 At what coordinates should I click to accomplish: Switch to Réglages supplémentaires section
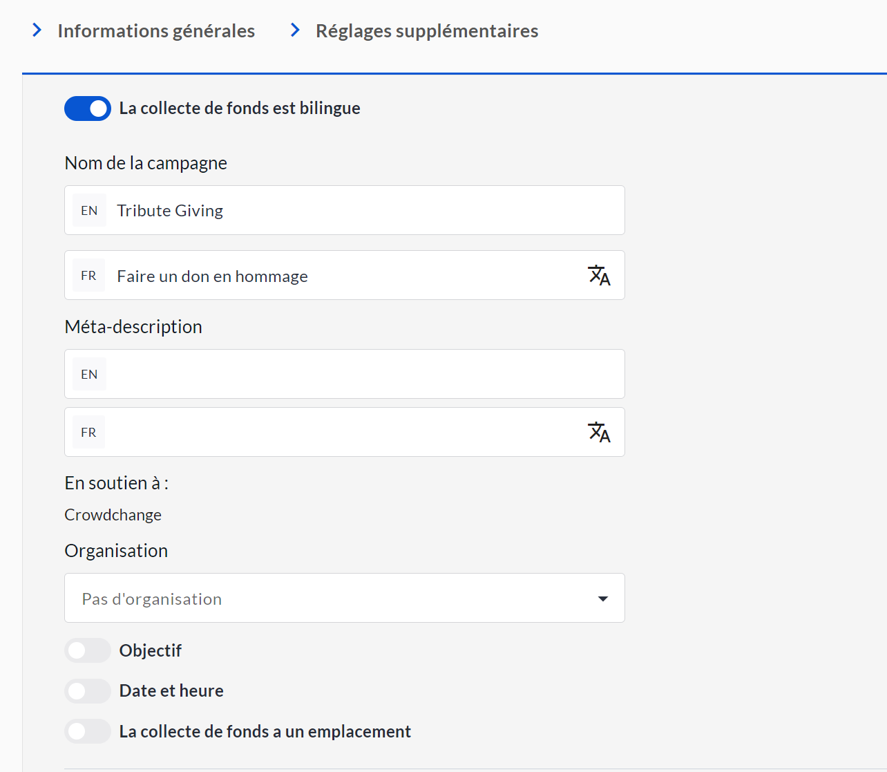[x=426, y=31]
